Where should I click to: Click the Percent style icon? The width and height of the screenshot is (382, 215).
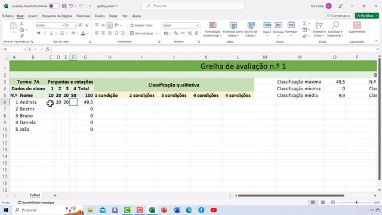coord(176,33)
